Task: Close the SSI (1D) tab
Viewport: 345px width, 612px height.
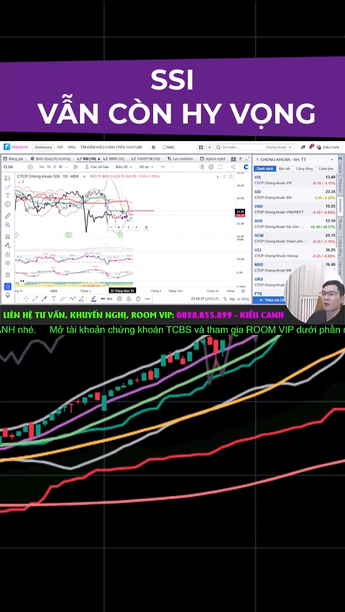Action: click(x=99, y=159)
